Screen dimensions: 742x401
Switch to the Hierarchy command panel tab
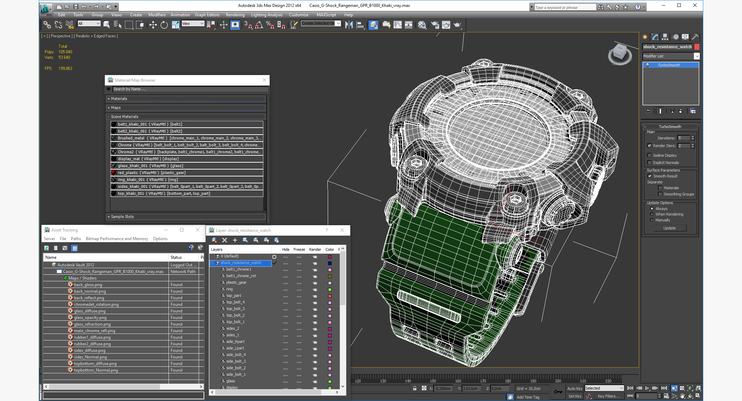coord(665,37)
